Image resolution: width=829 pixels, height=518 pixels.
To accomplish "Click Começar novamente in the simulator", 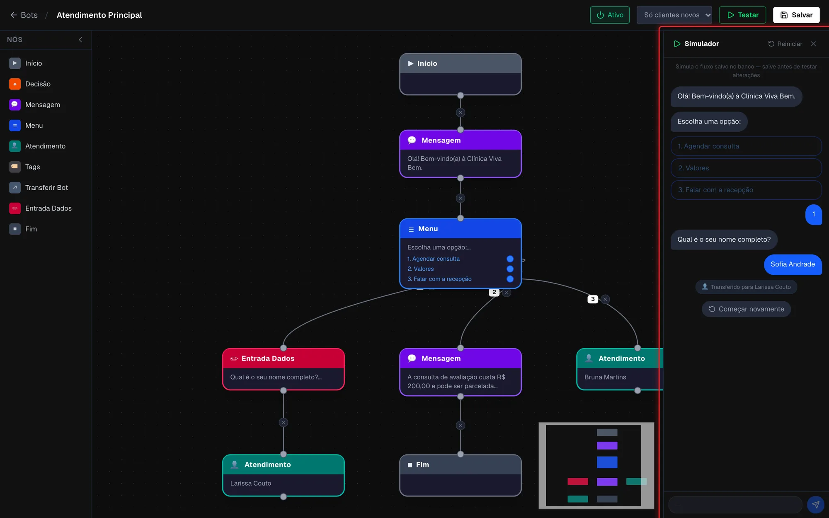I will click(x=746, y=309).
